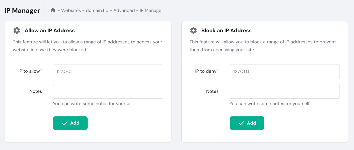
Task: Click the IP to deny field label
Action: coord(206,71)
